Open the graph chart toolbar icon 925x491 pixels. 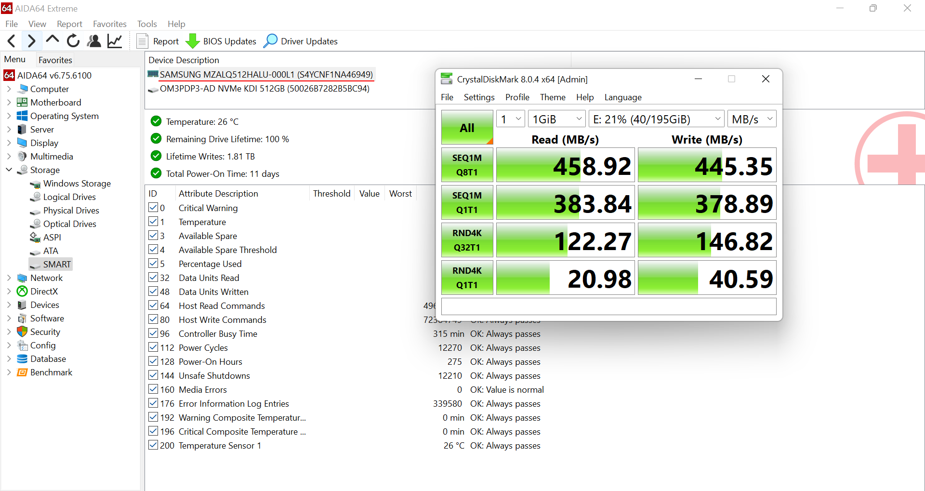click(x=115, y=41)
